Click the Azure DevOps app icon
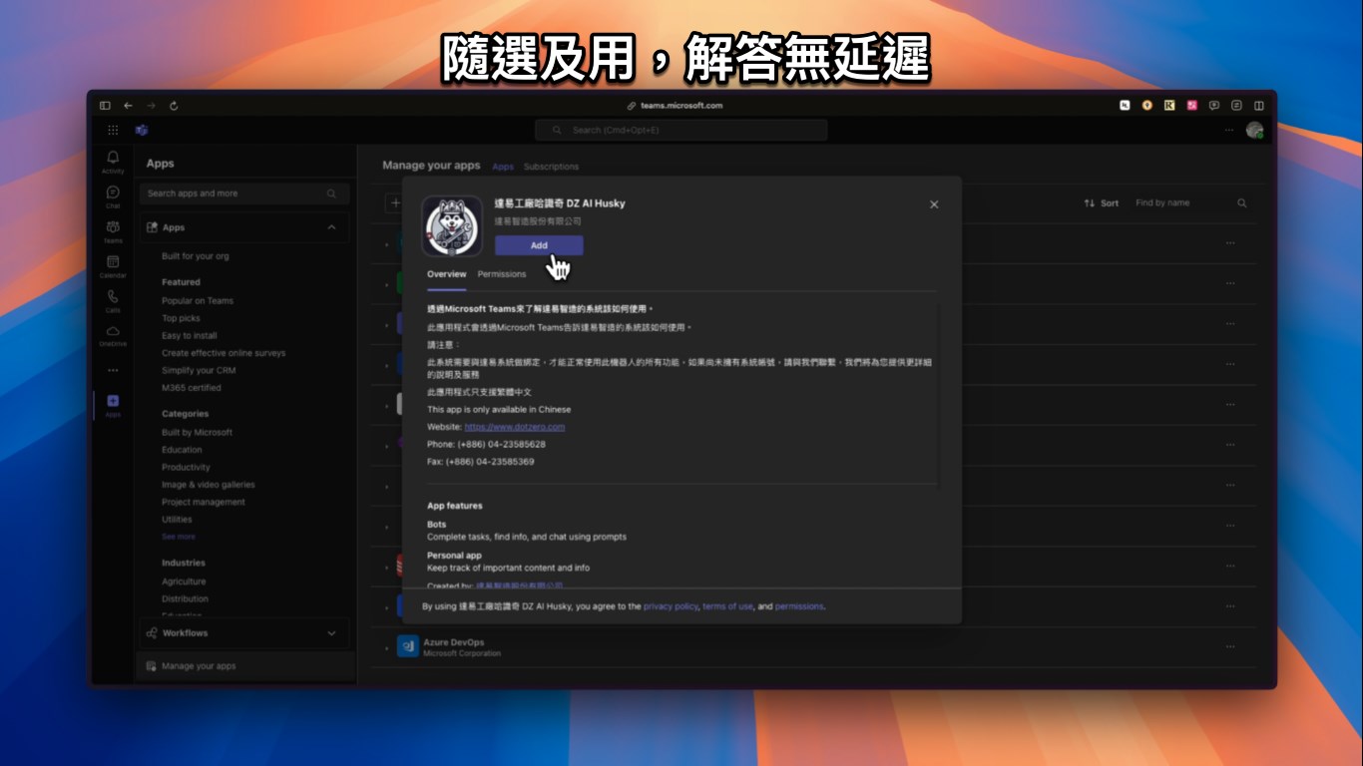This screenshot has height=766, width=1363. point(407,646)
